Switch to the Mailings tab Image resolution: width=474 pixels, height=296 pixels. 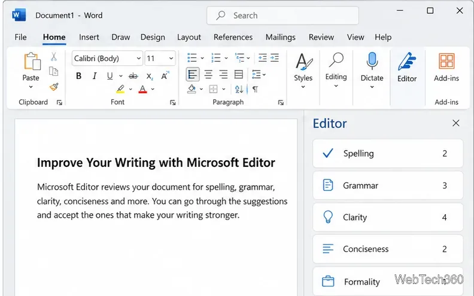coord(281,37)
